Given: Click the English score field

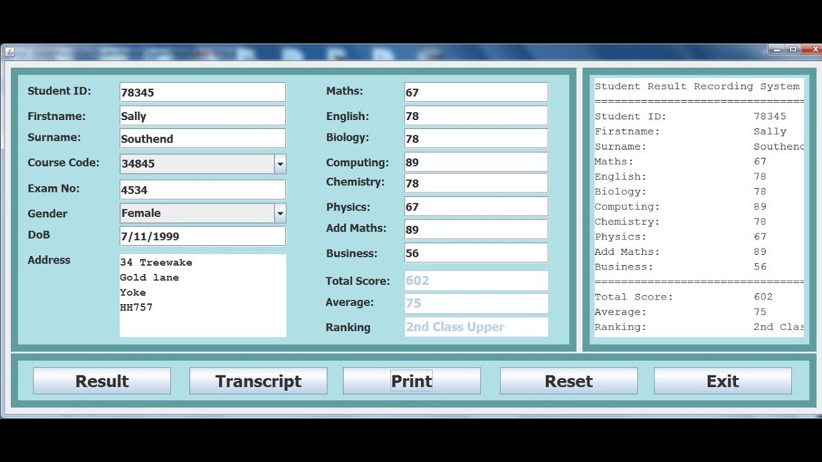Looking at the screenshot, I should [x=476, y=116].
